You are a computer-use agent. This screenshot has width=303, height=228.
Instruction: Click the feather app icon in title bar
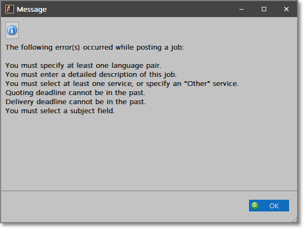click(x=10, y=9)
